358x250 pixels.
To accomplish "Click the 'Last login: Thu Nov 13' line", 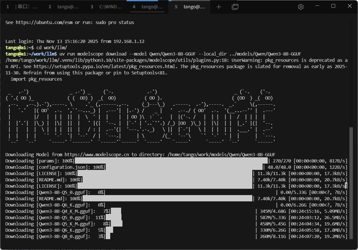I will click(x=75, y=41).
